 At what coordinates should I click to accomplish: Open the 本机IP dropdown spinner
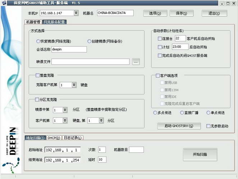click(76, 13)
